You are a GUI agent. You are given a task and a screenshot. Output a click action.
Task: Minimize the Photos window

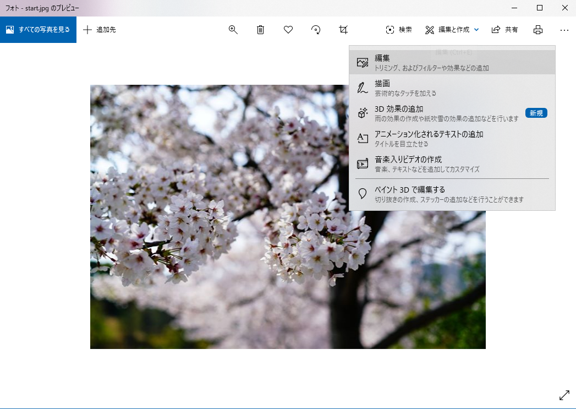click(x=514, y=8)
